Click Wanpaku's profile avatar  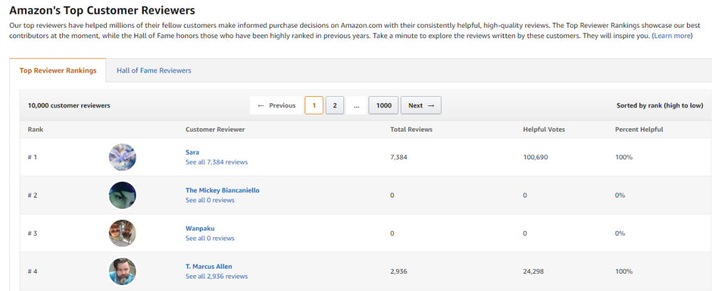coord(122,233)
